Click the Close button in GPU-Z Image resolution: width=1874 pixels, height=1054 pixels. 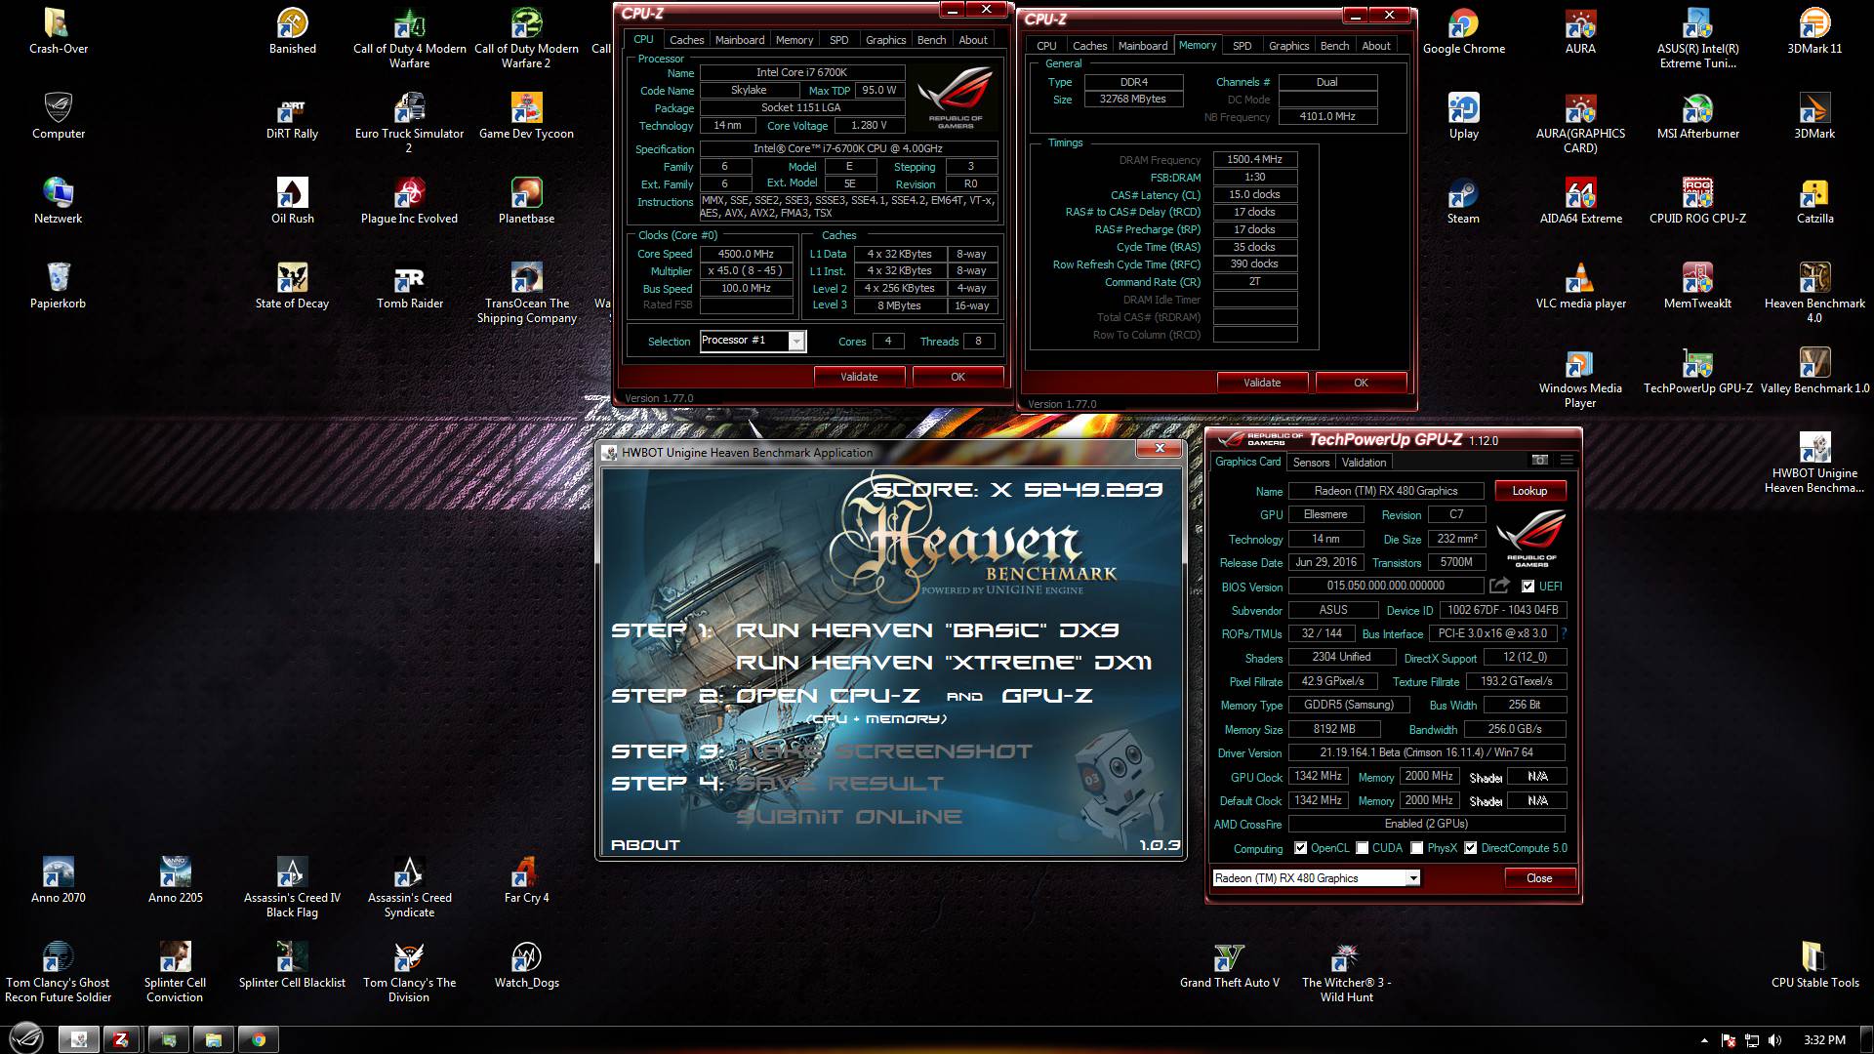(1539, 878)
